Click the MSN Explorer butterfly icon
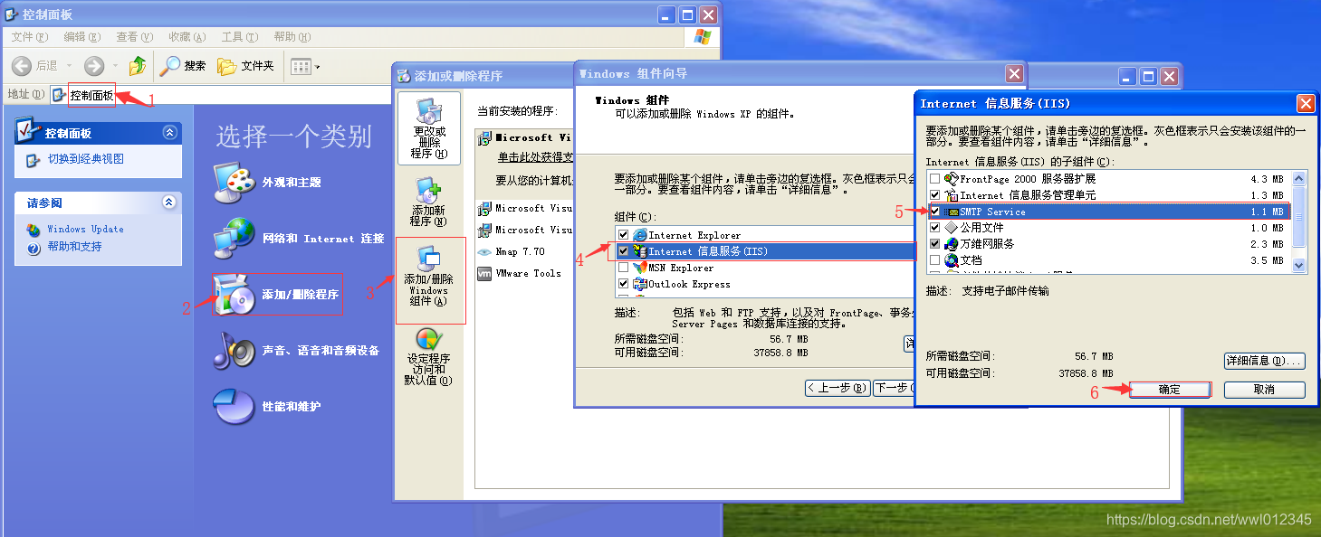The height and width of the screenshot is (537, 1321). (x=639, y=268)
